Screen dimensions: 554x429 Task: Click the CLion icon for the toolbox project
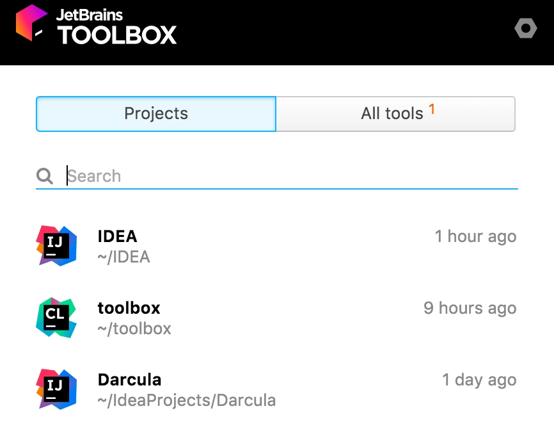pyautogui.click(x=56, y=318)
